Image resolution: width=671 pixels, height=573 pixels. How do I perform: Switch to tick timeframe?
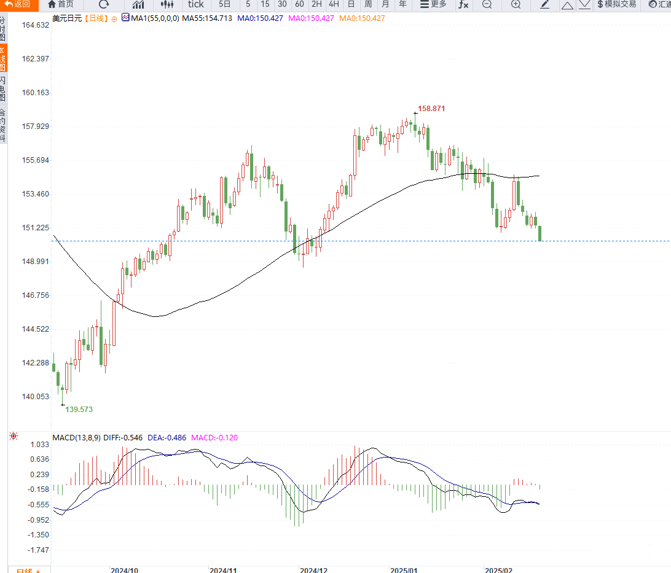click(x=195, y=4)
